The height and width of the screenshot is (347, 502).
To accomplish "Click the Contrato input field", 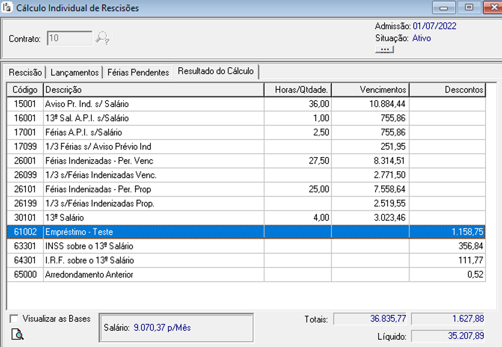I will coord(70,39).
